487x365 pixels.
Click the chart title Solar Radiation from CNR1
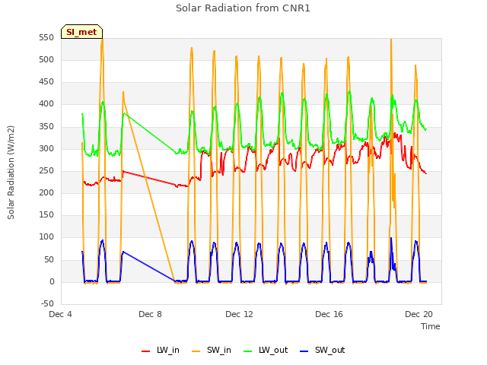243,8
